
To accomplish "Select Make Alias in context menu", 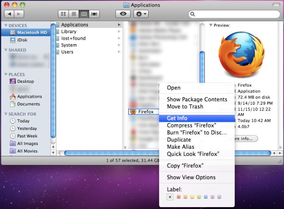I will point(180,147).
